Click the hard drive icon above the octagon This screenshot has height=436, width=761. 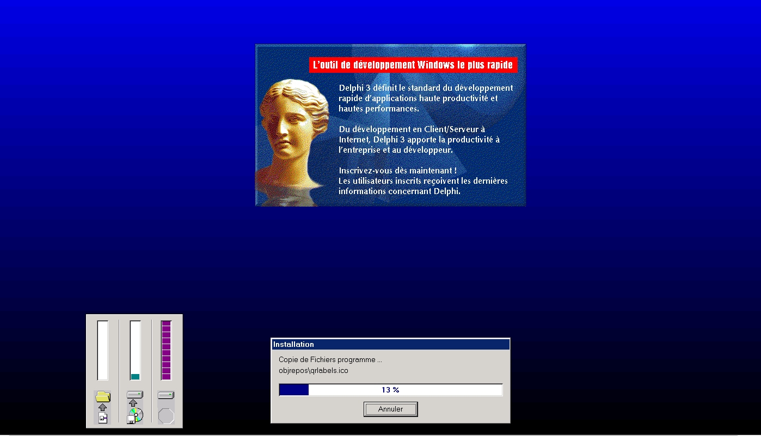166,395
